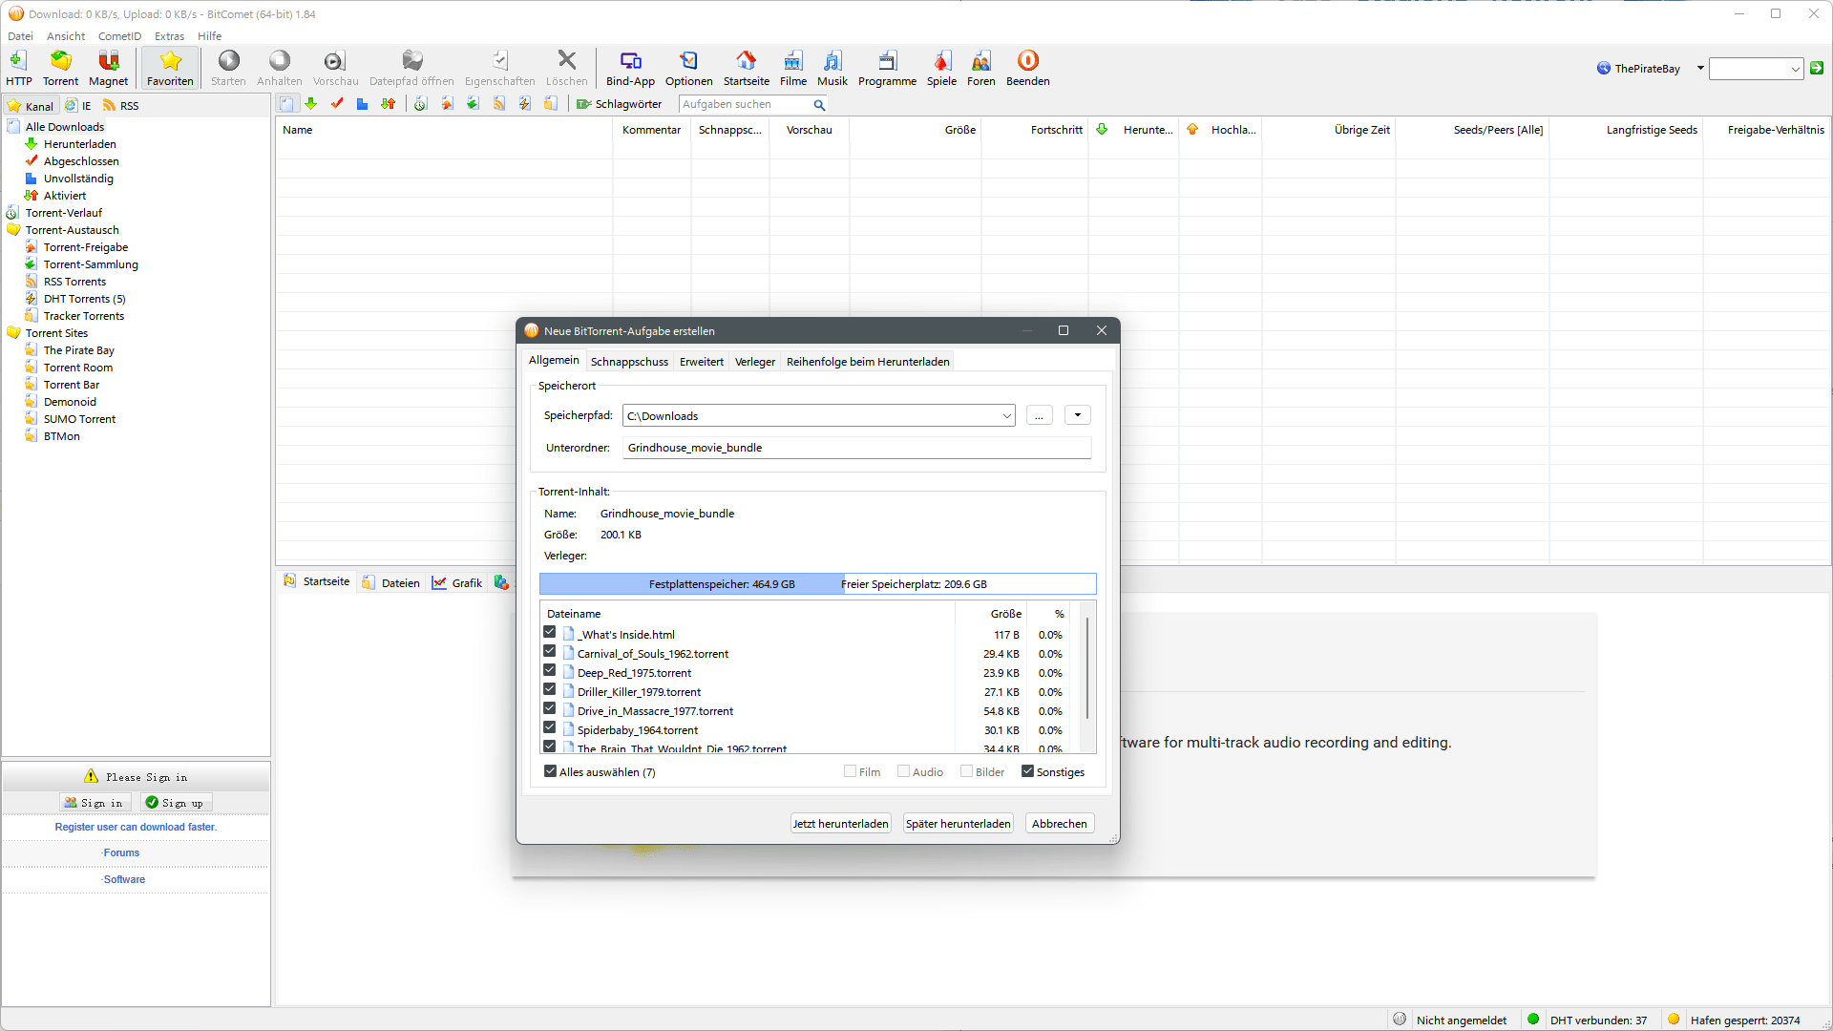Click the browse (...) button for Speicherpfad
The height and width of the screenshot is (1031, 1833).
1039,415
